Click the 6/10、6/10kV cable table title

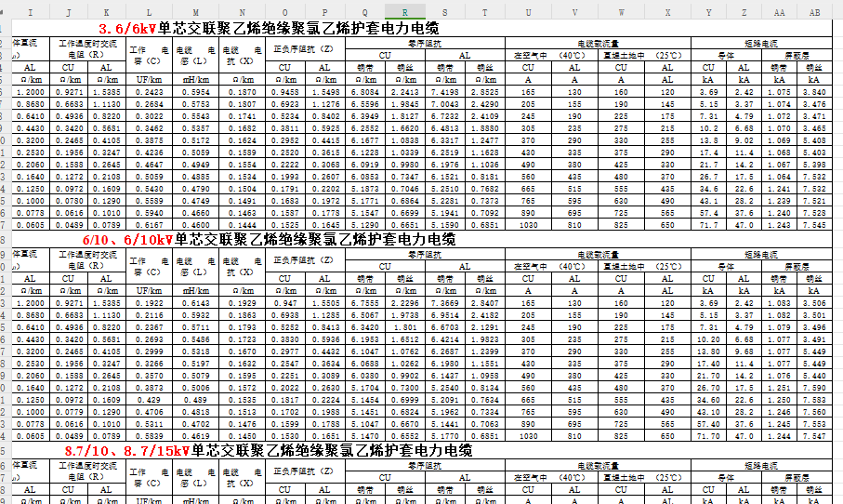270,240
